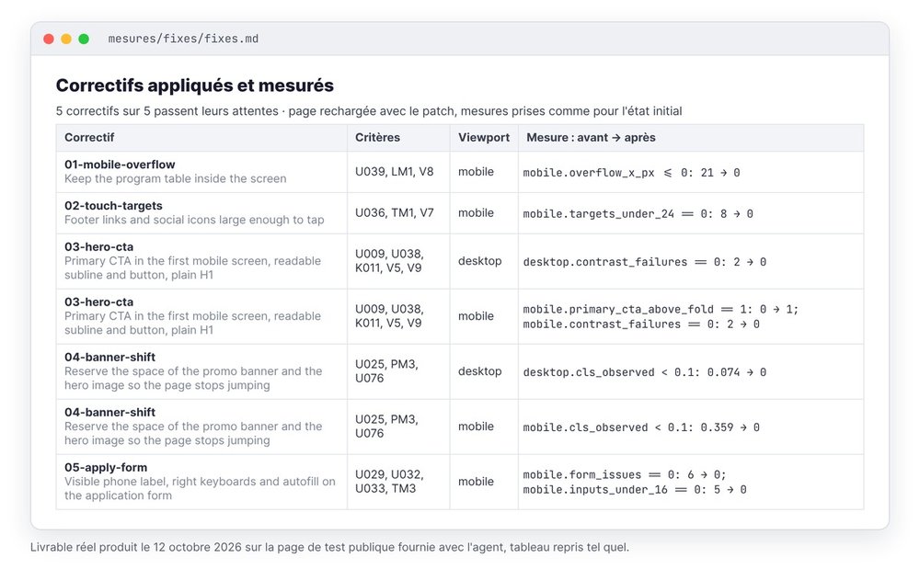Click the yellow minimize window dot
This screenshot has height=569, width=920.
tap(66, 39)
